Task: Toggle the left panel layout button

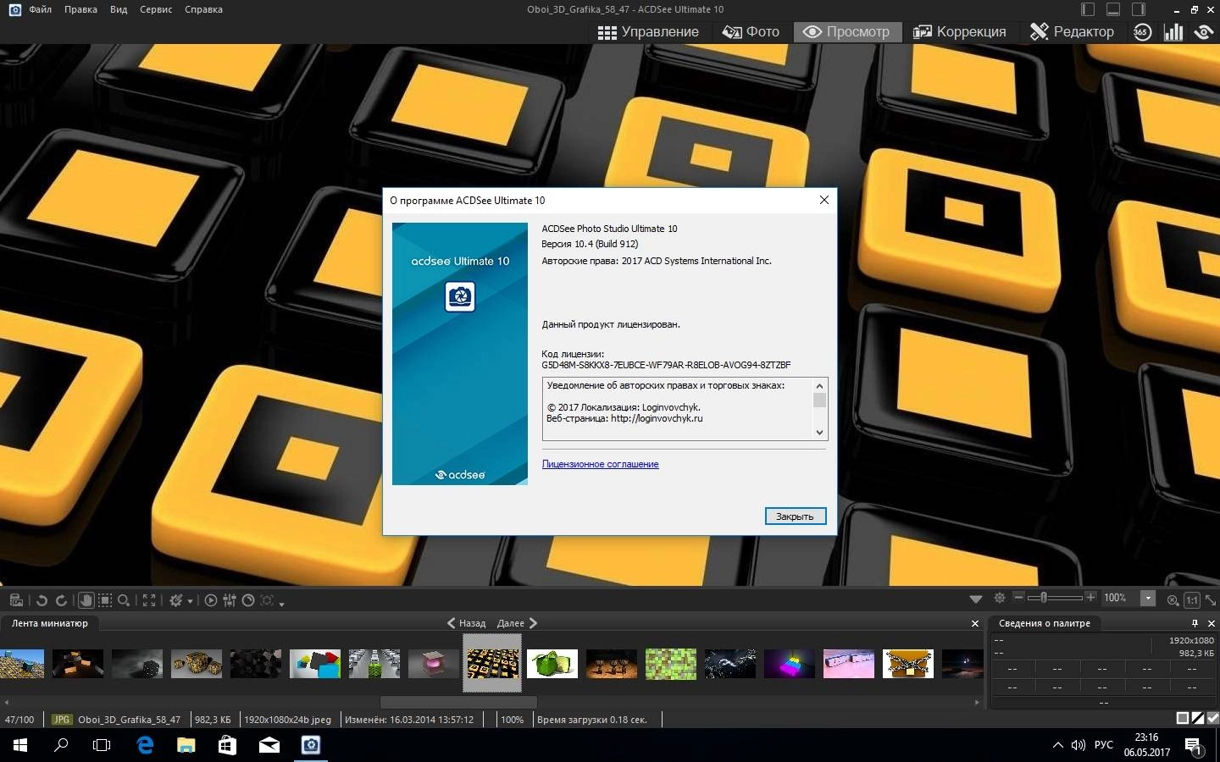Action: 1088,9
